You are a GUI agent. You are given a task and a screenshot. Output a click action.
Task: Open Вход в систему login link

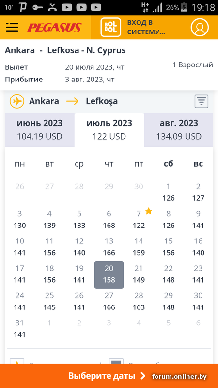[146, 27]
